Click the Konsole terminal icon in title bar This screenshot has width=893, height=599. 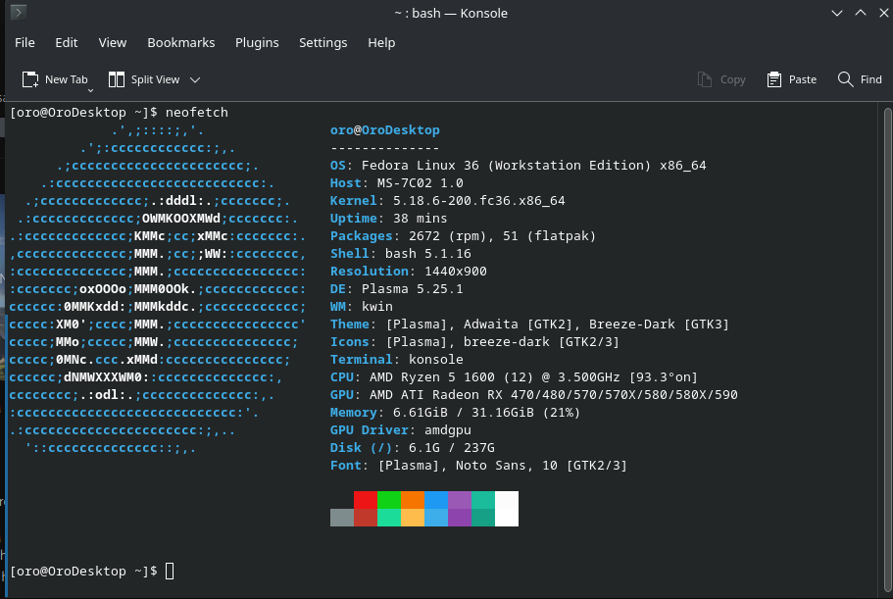(19, 12)
